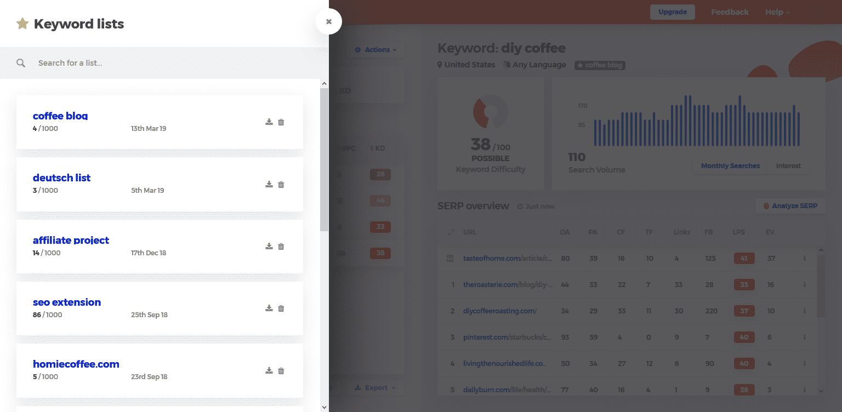The image size is (842, 412).
Task: Open theroasterie.com result link
Action: (508, 284)
